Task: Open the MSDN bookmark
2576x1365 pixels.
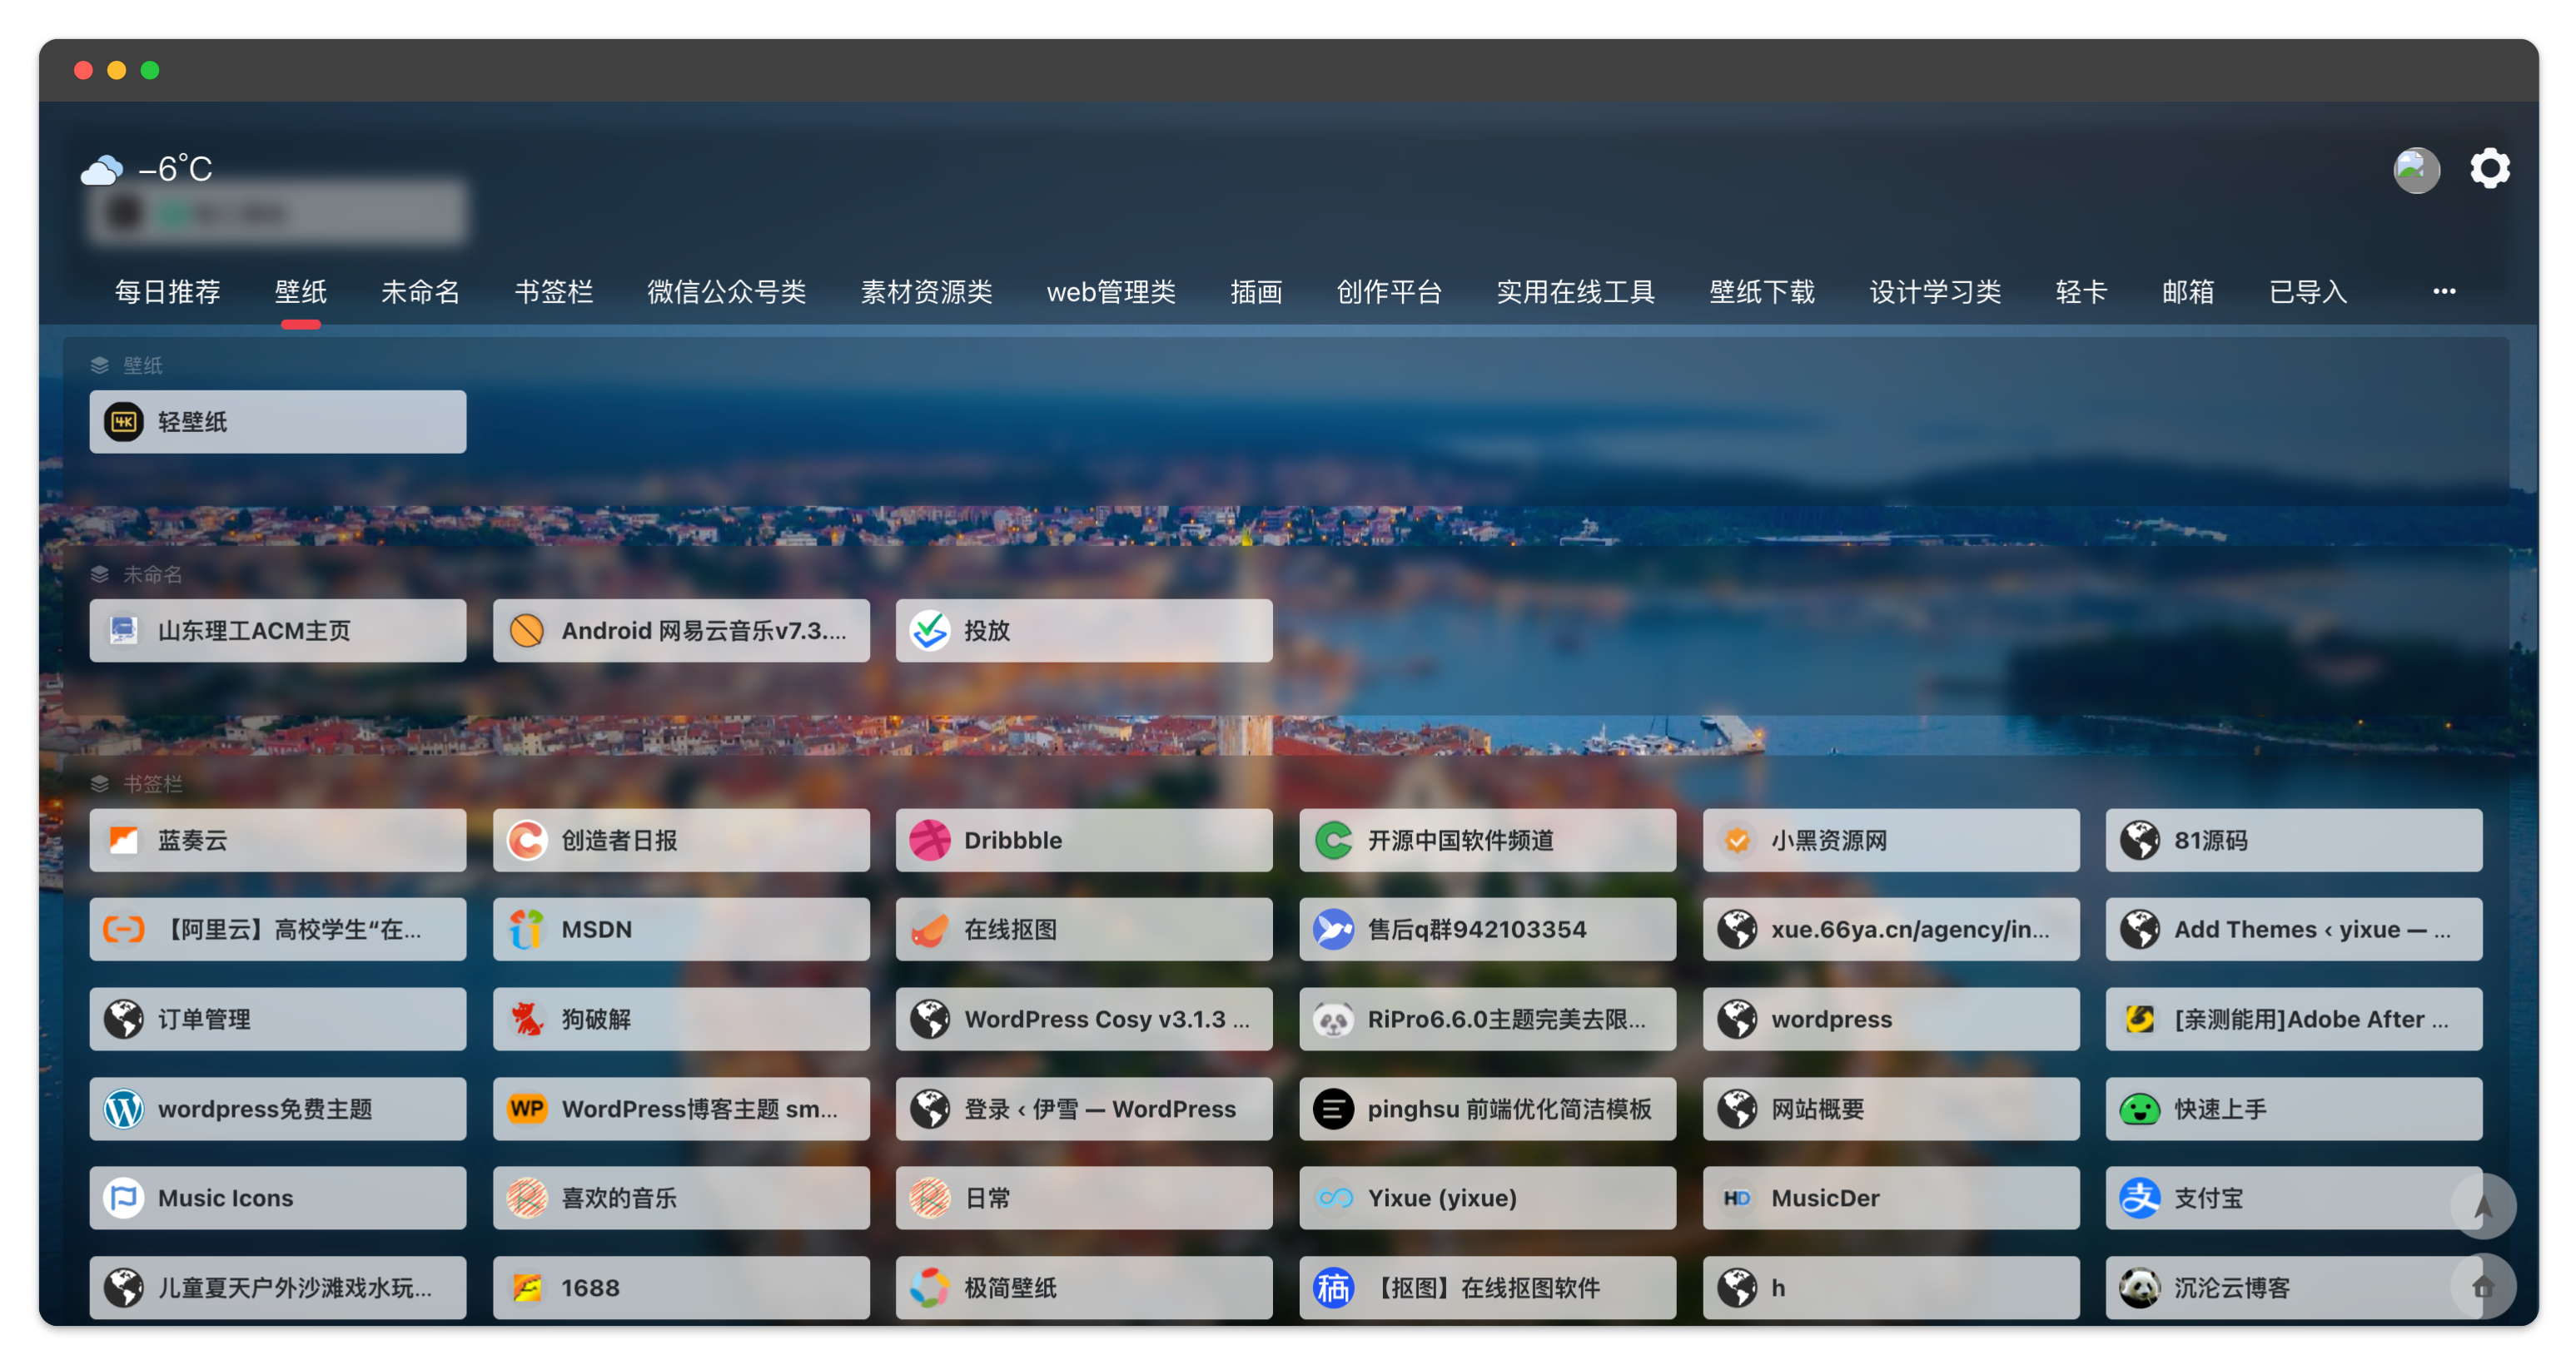Action: pyautogui.click(x=680, y=930)
